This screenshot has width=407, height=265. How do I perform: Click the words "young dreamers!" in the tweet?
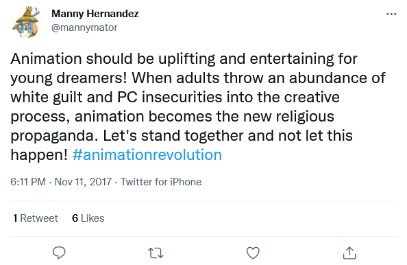click(x=69, y=78)
